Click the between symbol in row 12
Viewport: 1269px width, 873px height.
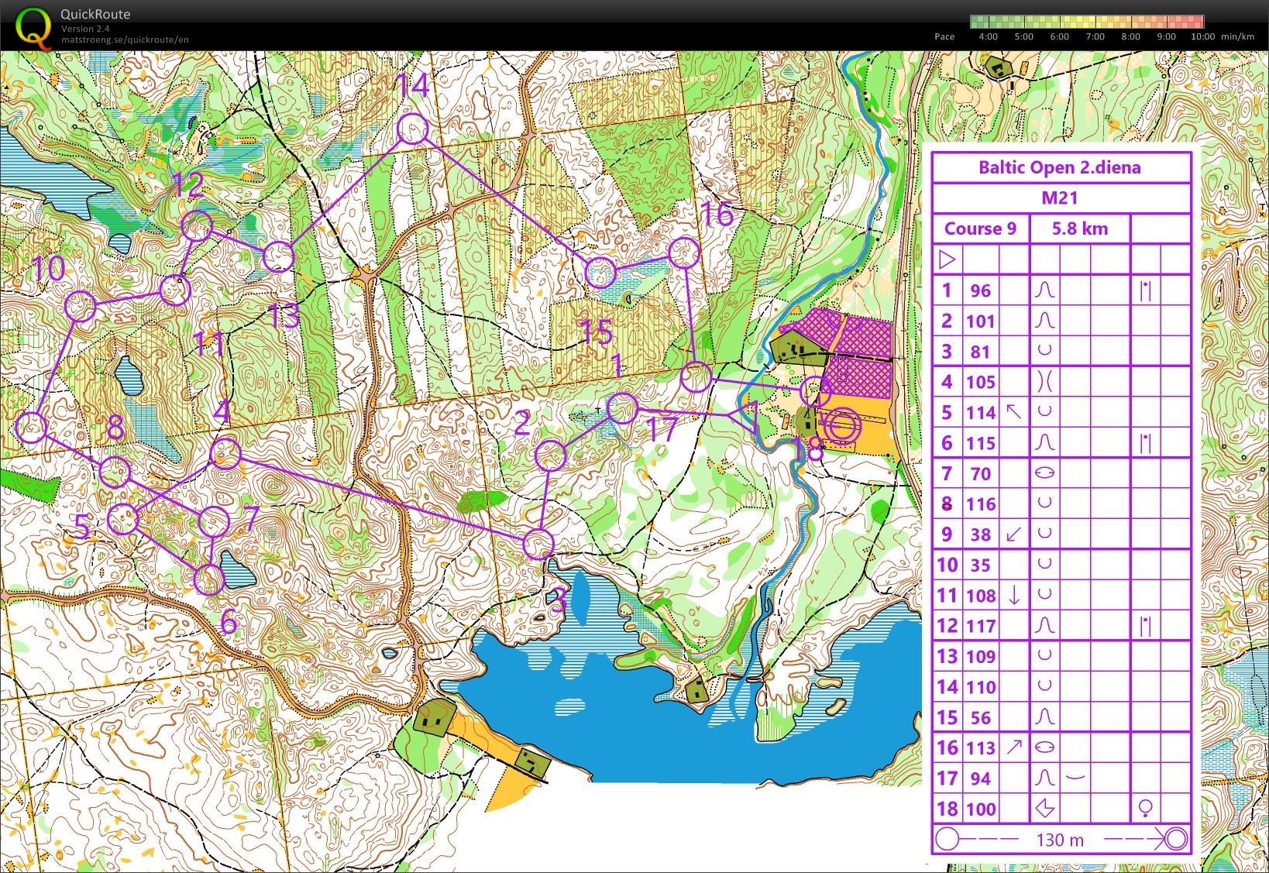tap(1146, 626)
